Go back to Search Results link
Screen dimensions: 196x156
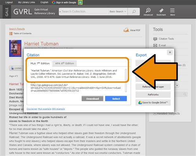[17, 29]
